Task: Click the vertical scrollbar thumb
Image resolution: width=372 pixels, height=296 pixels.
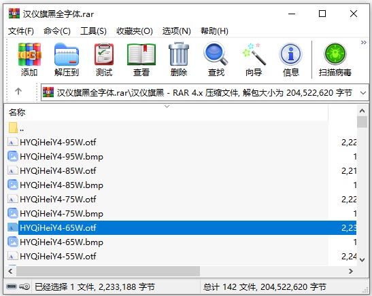Action: click(362, 122)
